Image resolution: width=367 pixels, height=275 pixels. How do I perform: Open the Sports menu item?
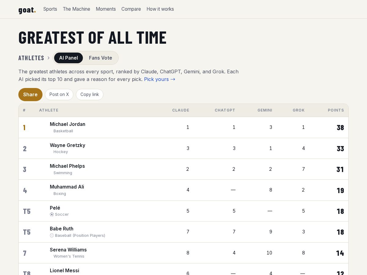(x=50, y=9)
